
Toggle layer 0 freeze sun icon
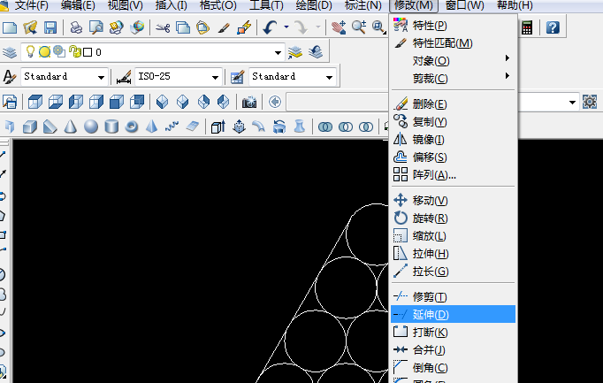click(44, 51)
